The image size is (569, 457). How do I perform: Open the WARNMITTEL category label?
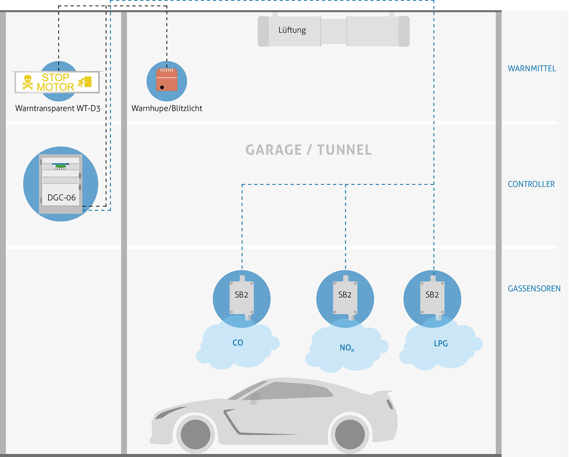(x=532, y=69)
